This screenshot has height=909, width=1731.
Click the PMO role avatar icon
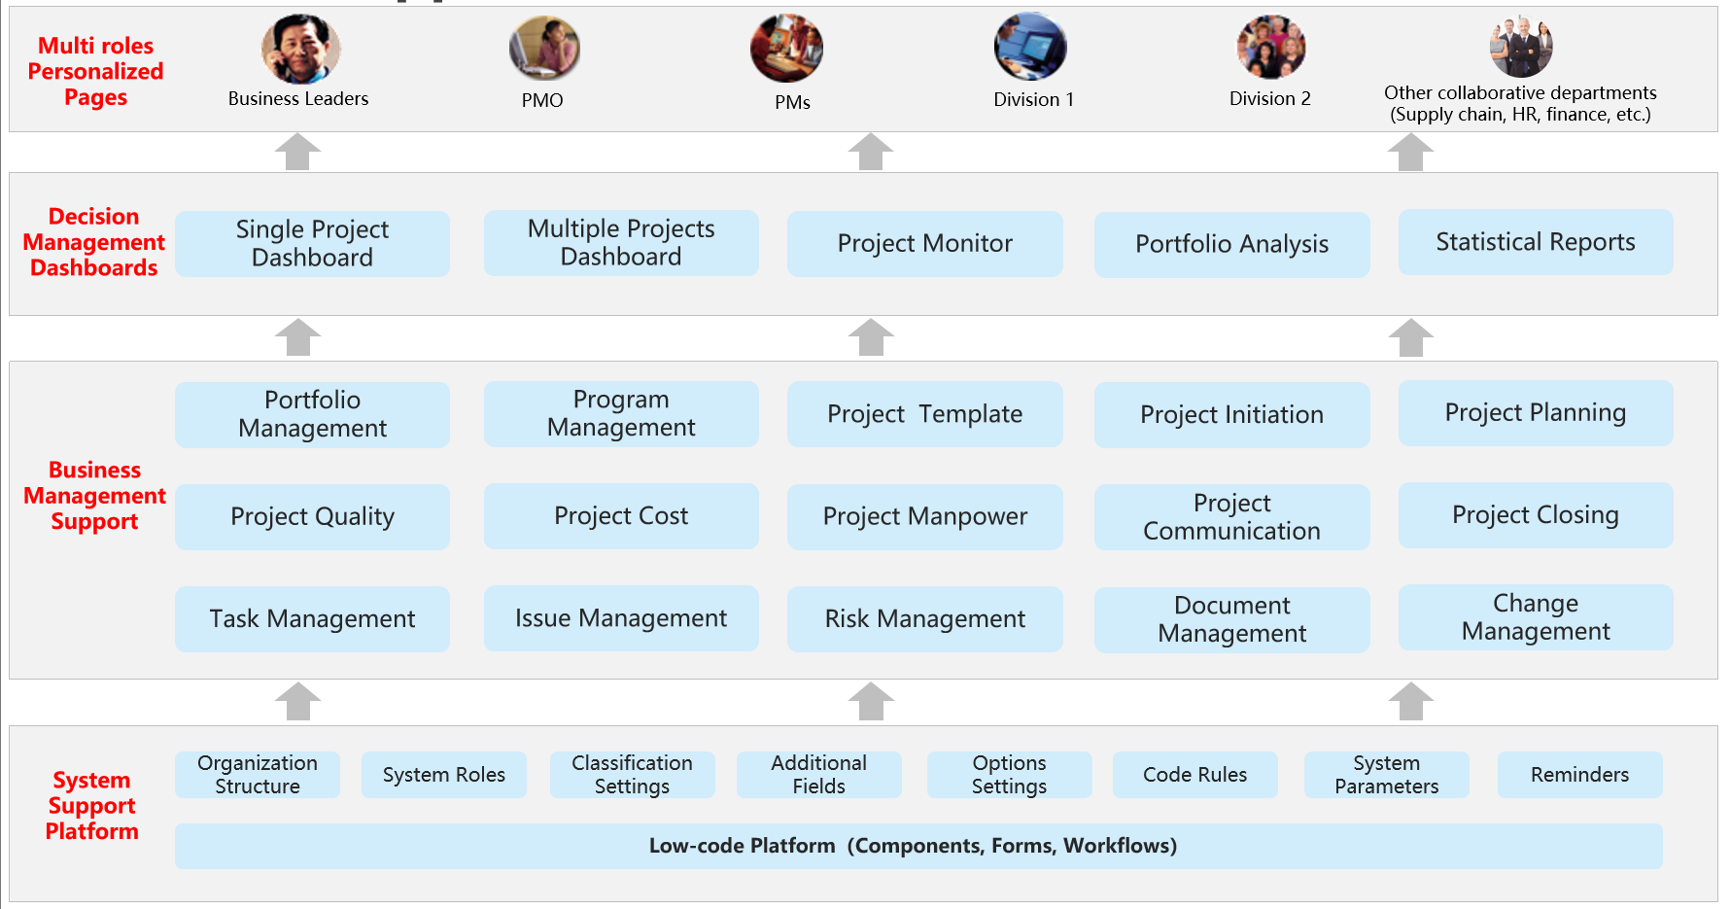pos(544,49)
